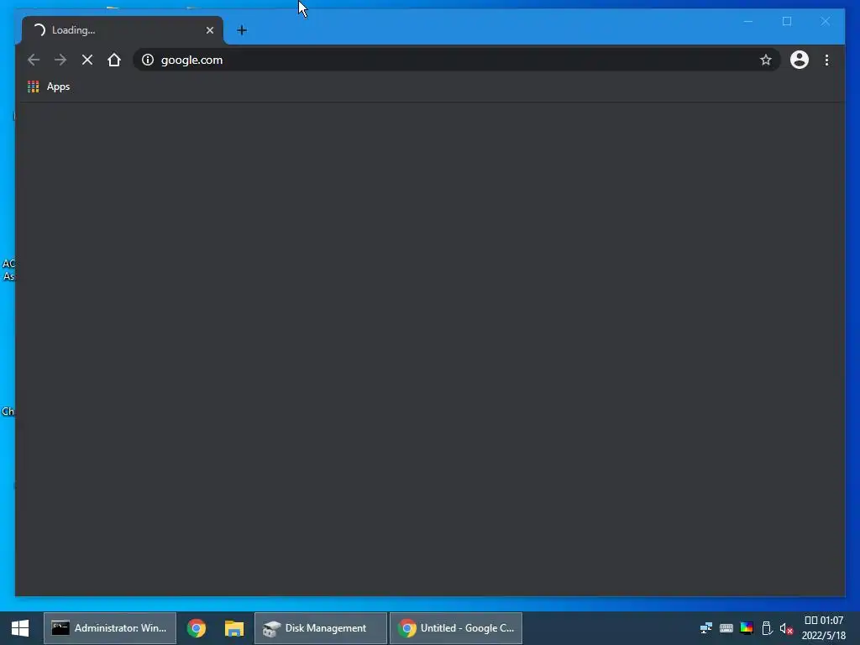Click the Chrome forward arrow button
The image size is (860, 645).
click(60, 60)
